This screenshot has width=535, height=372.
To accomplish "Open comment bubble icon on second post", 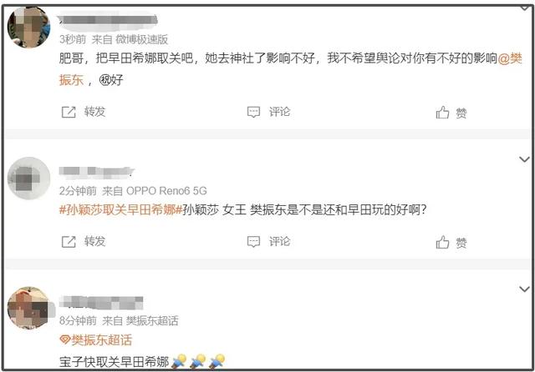I will [253, 242].
